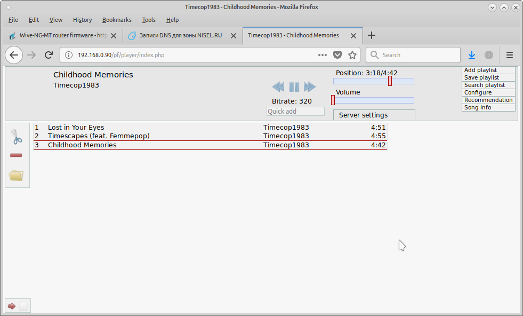The height and width of the screenshot is (316, 523).
Task: Open the Tools menu
Action: [149, 20]
